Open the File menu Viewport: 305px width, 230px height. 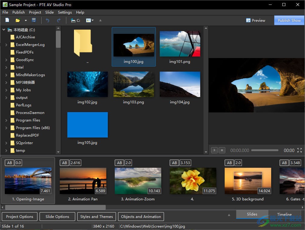[x=5, y=12]
